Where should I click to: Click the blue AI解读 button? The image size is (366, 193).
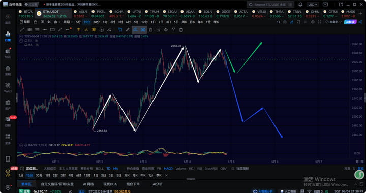[351, 22]
